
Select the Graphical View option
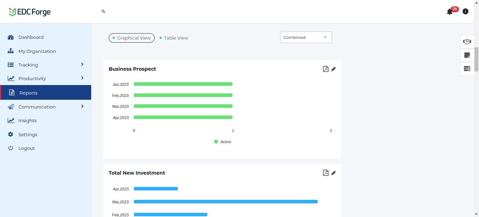131,38
